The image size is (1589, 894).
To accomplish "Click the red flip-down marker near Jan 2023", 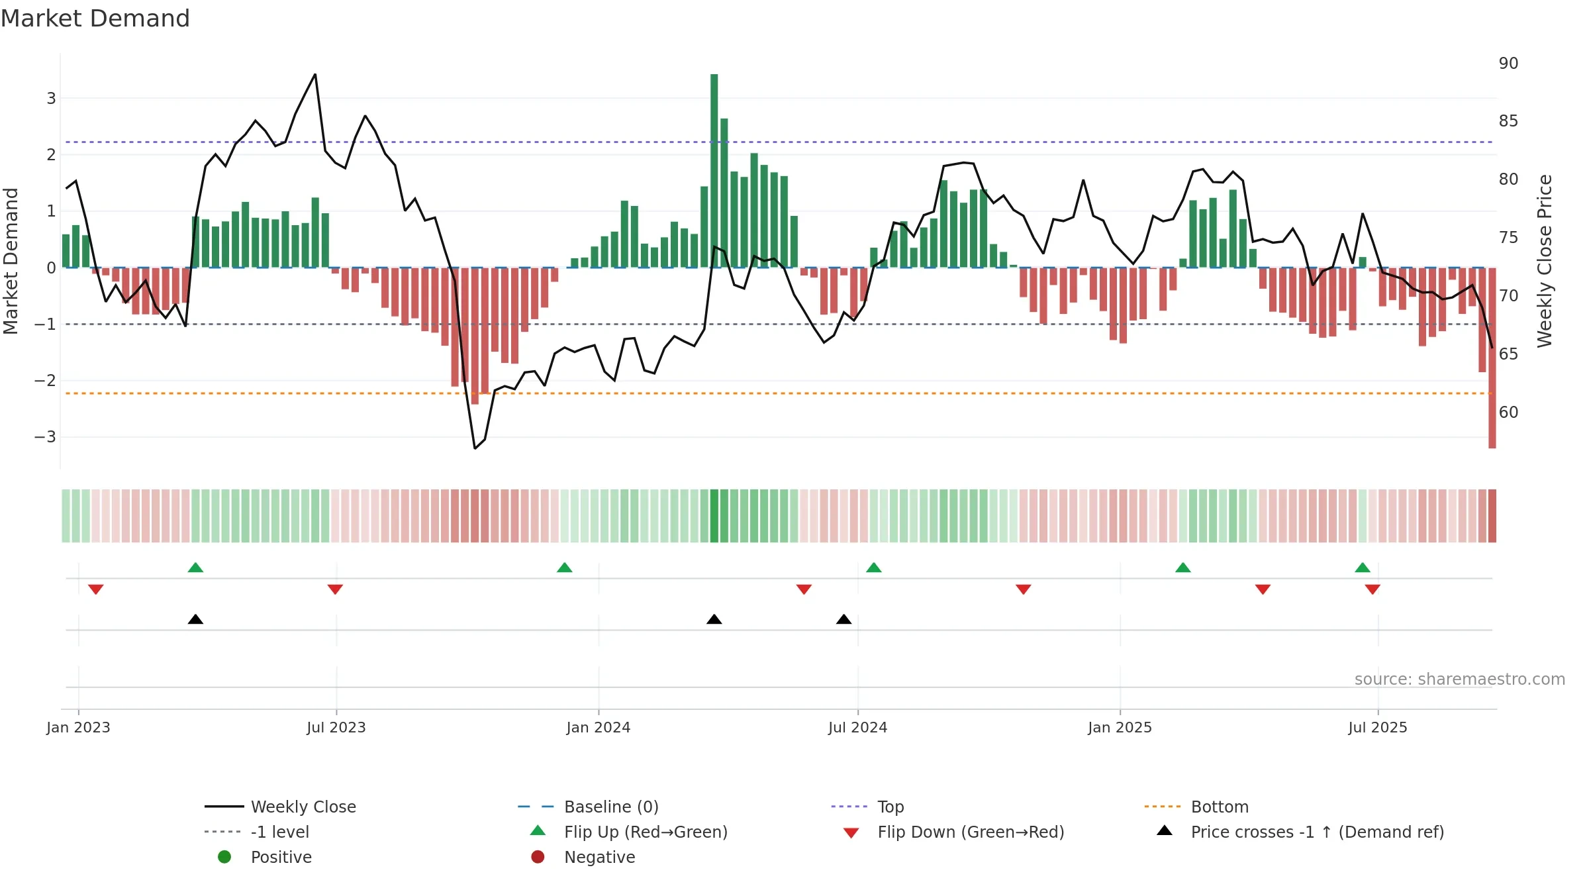I will click(x=96, y=589).
